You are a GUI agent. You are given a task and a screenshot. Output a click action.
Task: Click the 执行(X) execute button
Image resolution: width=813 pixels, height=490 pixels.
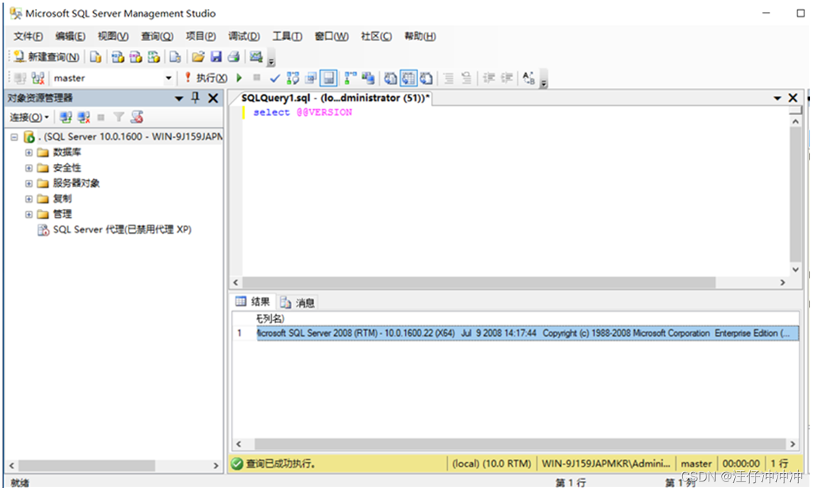coord(210,78)
